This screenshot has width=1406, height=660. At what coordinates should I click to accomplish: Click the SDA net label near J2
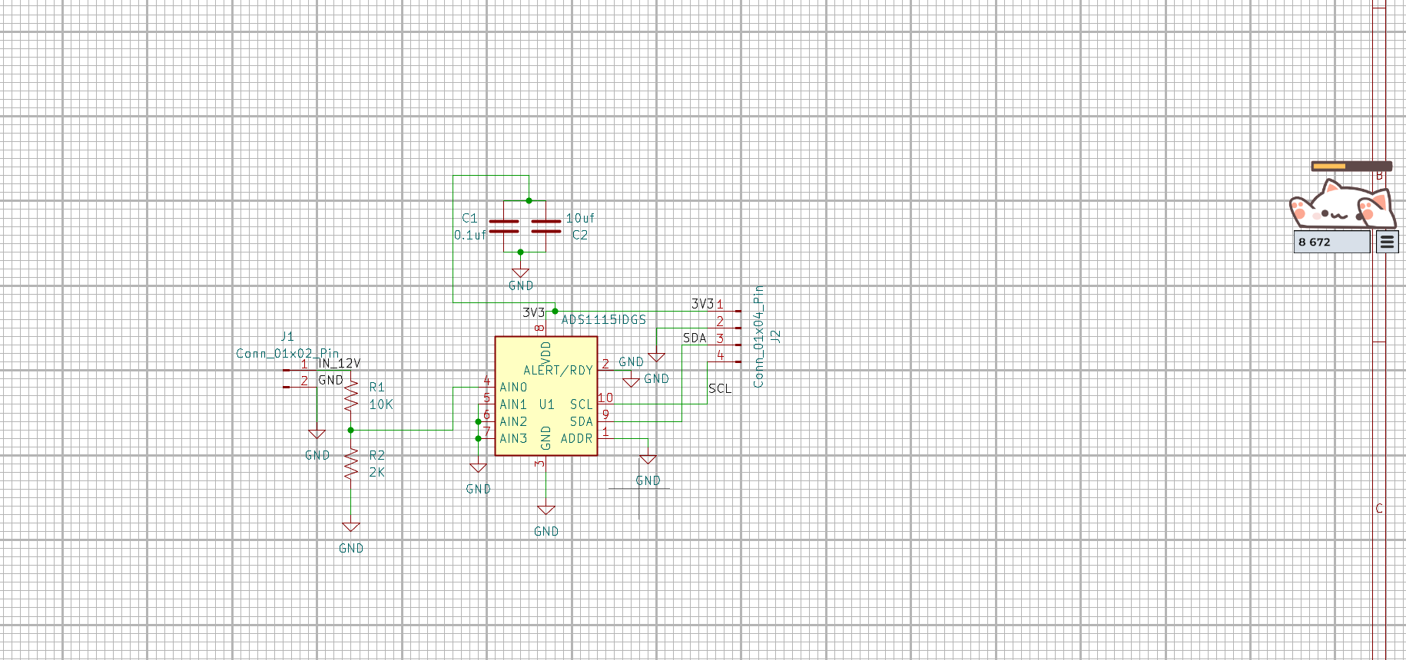click(695, 338)
